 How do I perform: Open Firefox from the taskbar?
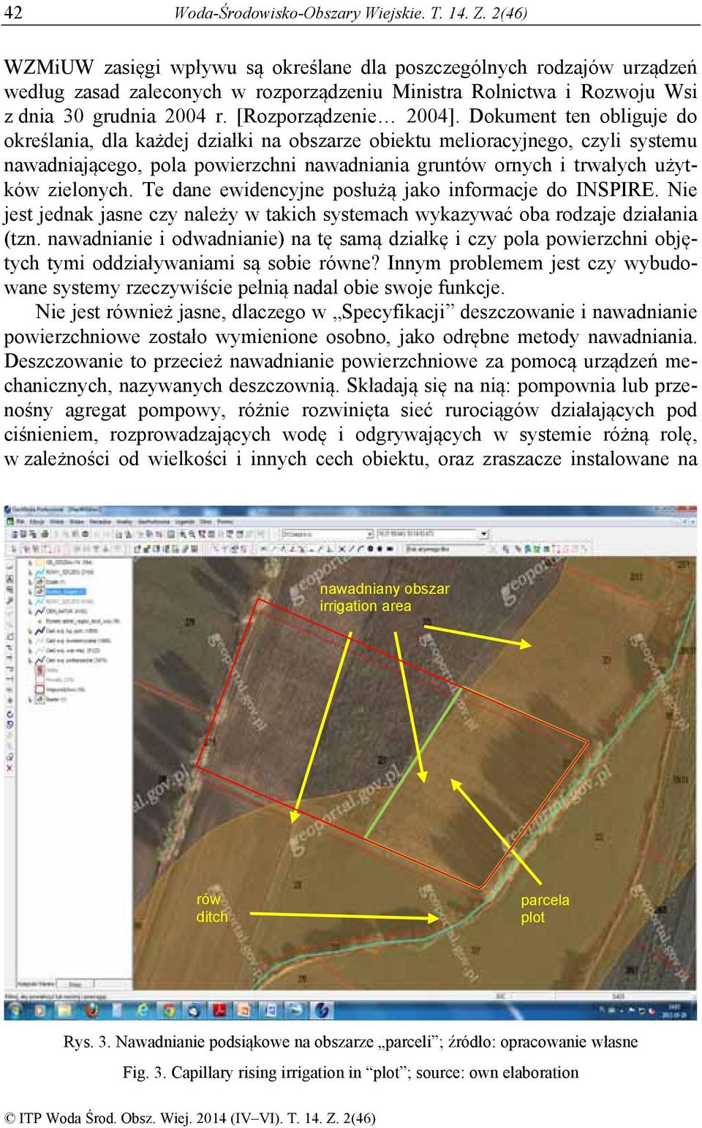tap(92, 1010)
